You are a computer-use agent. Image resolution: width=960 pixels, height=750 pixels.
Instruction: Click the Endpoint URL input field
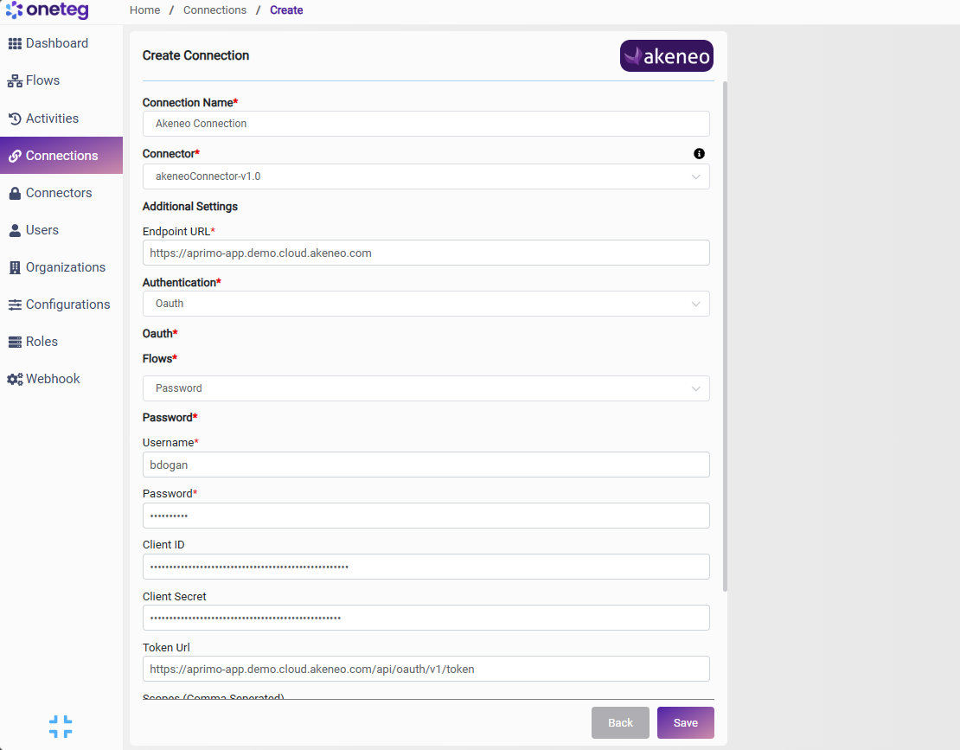(426, 253)
